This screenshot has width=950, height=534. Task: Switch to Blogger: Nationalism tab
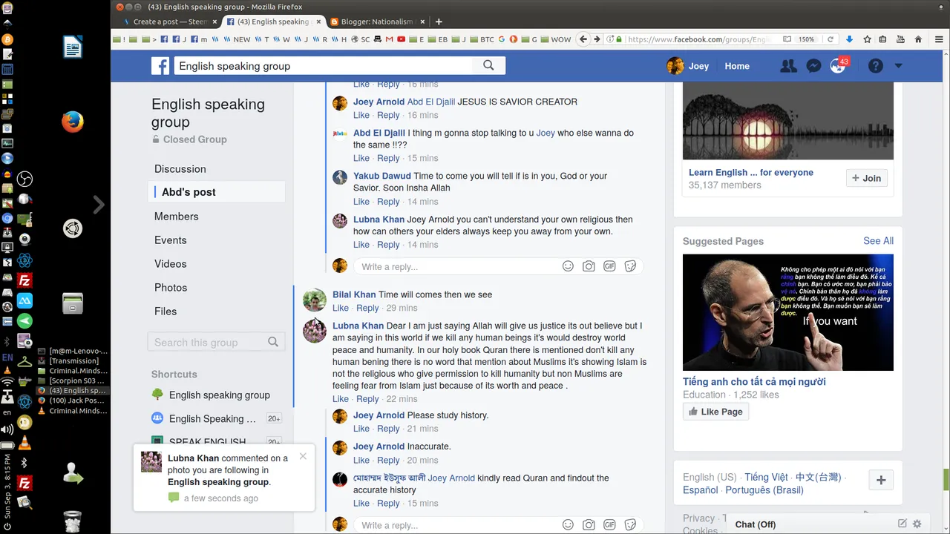[x=376, y=22]
